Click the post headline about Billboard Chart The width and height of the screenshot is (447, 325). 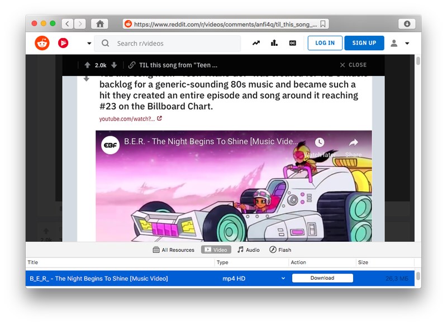click(229, 95)
